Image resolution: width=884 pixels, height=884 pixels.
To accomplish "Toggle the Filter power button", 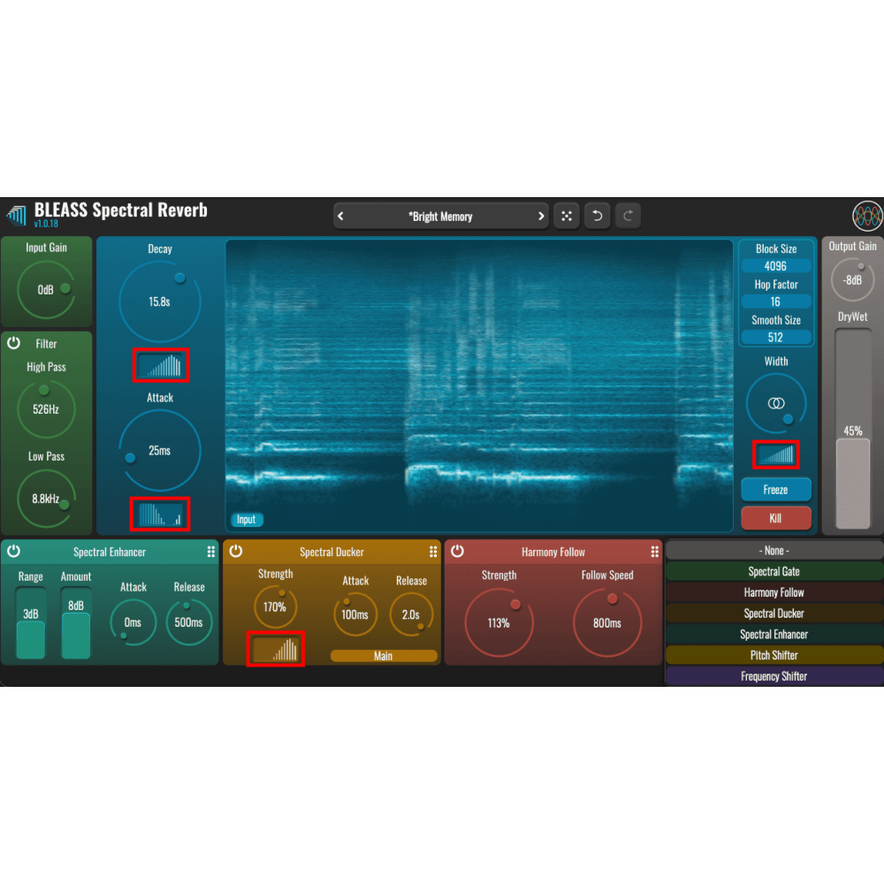I will 13,343.
